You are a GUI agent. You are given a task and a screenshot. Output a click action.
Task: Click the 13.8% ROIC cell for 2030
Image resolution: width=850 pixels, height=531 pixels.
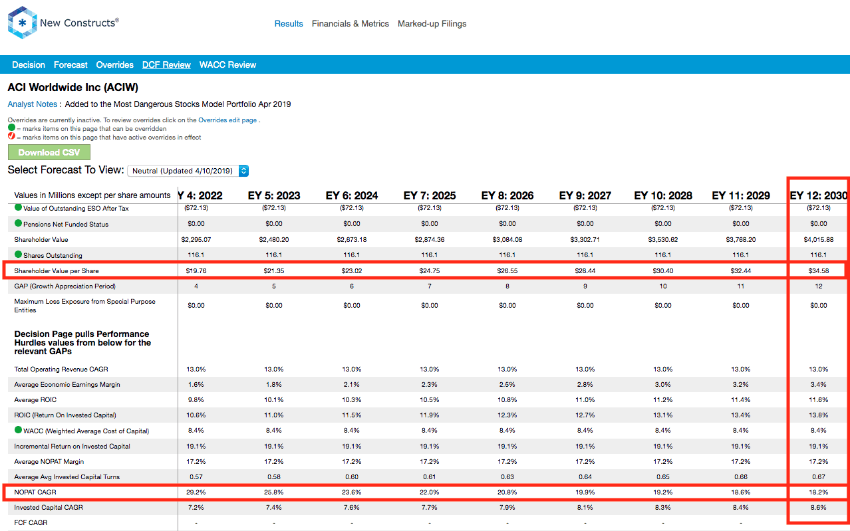[x=819, y=415]
